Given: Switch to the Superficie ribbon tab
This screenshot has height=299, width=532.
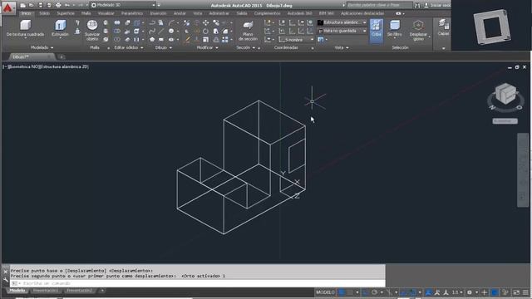Looking at the screenshot, I should tap(66, 13).
